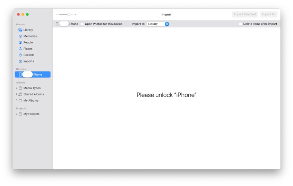The width and height of the screenshot is (293, 186).
Task: Expand the Media Types album group
Action: 17,88
